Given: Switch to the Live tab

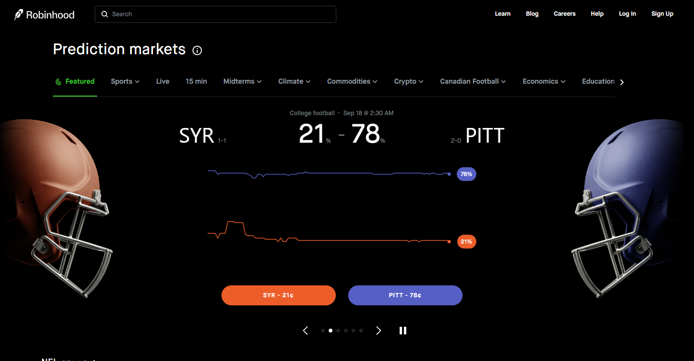Looking at the screenshot, I should 163,81.
